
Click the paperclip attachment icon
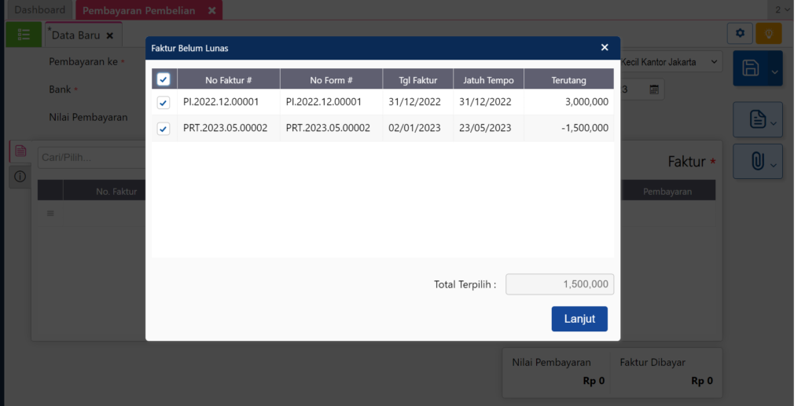pyautogui.click(x=757, y=162)
